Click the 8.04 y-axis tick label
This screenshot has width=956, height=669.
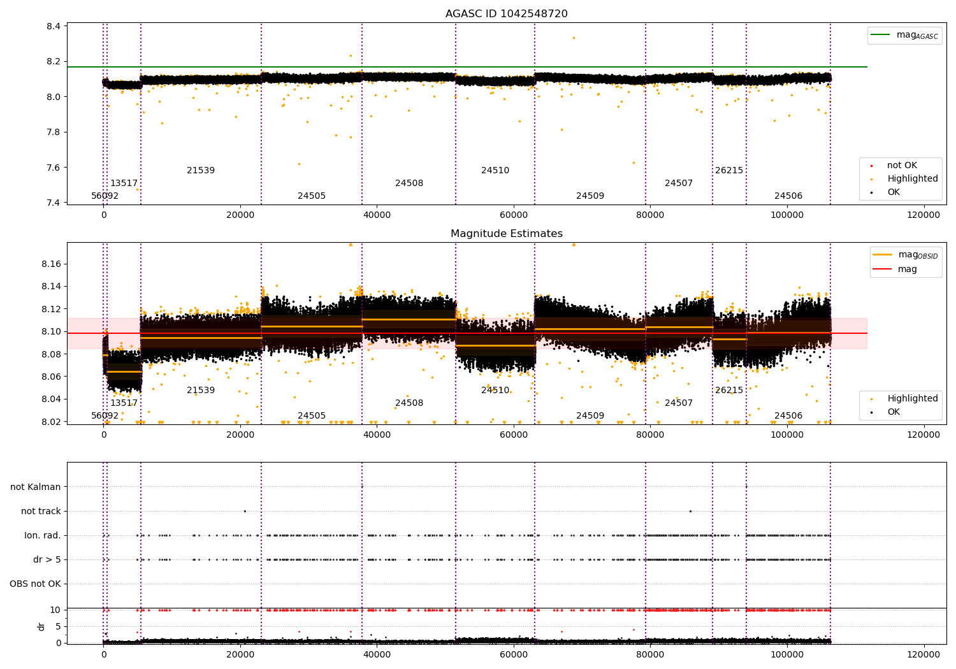[x=51, y=399]
